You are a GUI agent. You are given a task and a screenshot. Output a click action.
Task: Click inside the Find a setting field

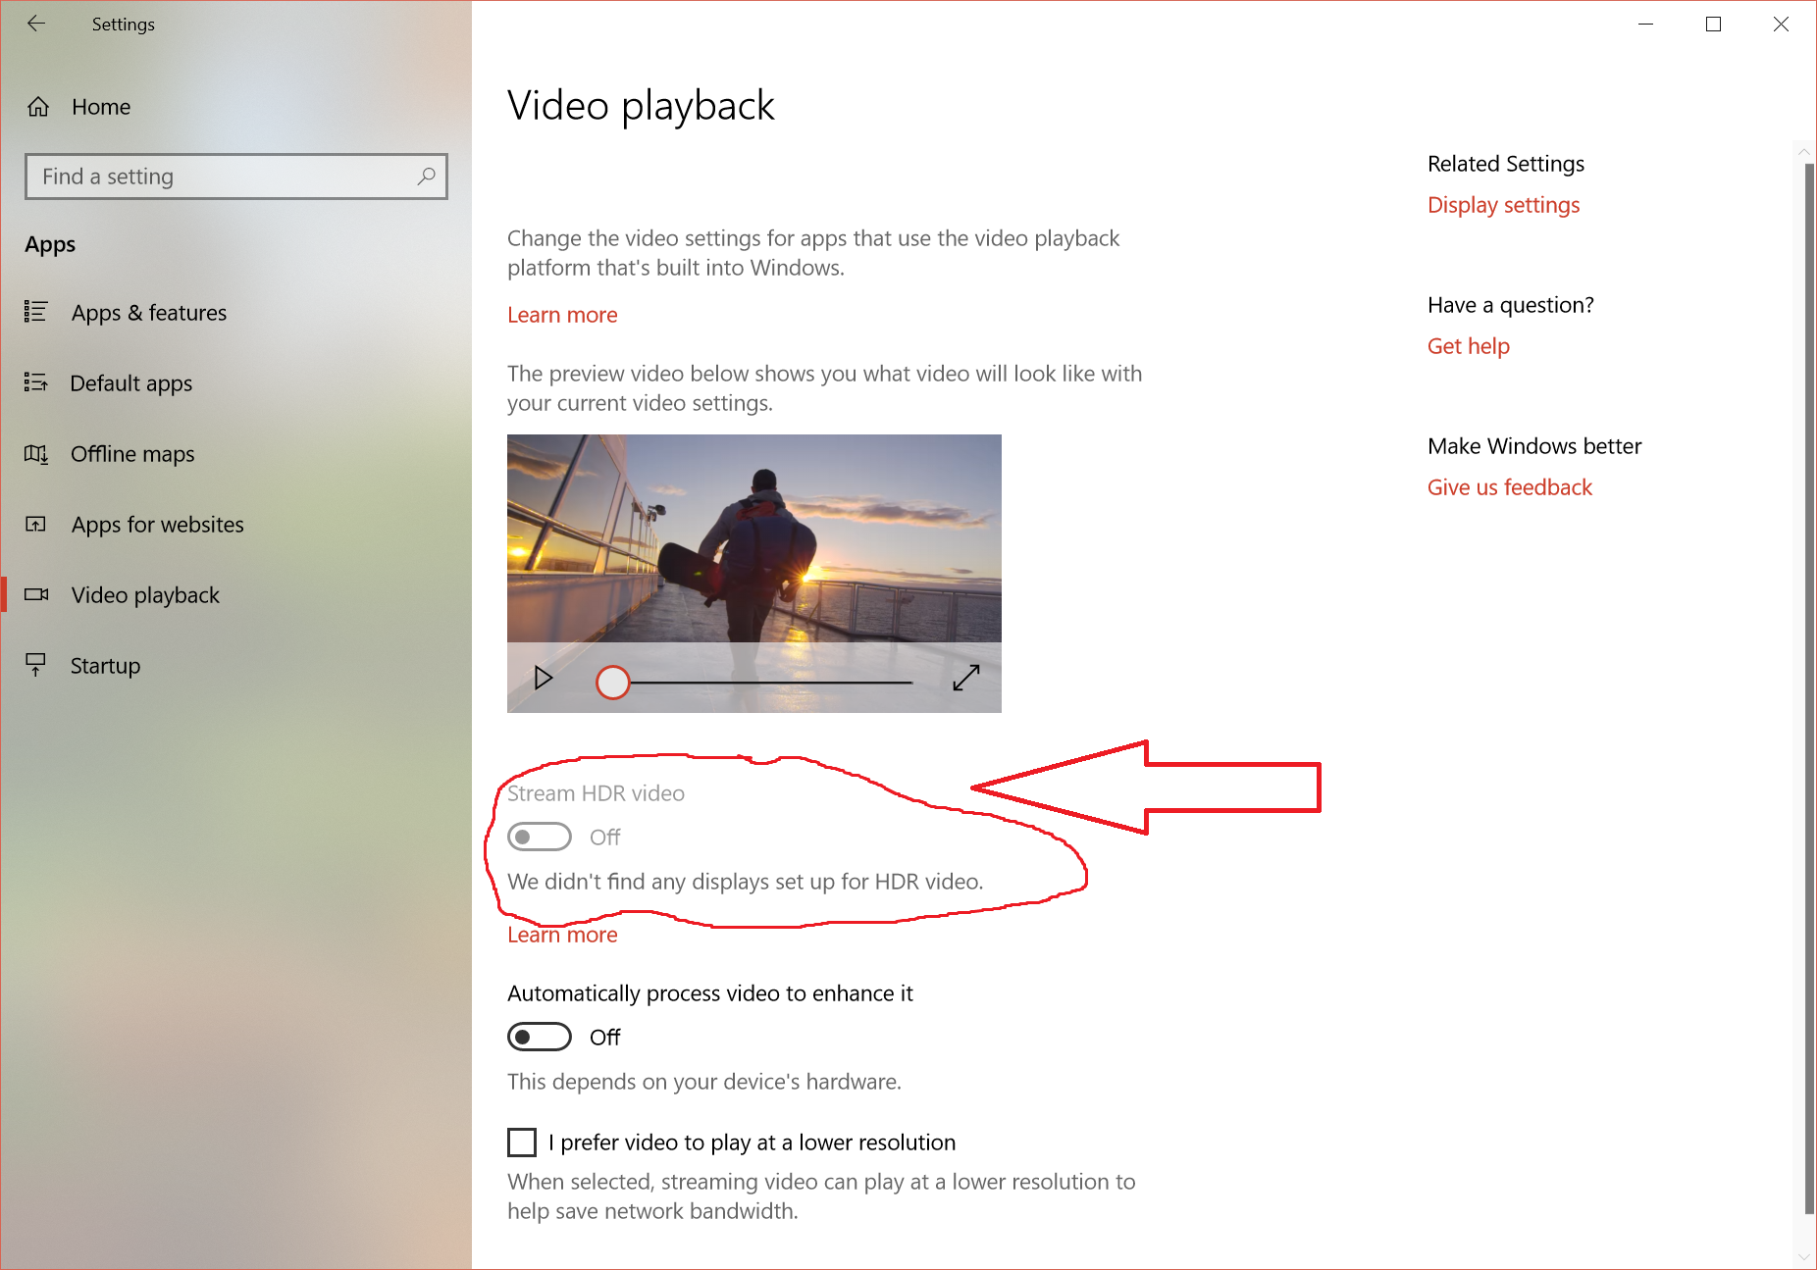point(196,177)
